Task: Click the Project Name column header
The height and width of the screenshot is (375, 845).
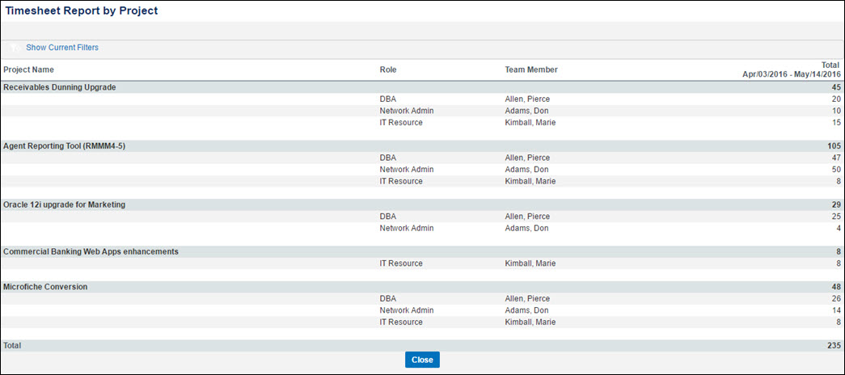Action: 28,70
